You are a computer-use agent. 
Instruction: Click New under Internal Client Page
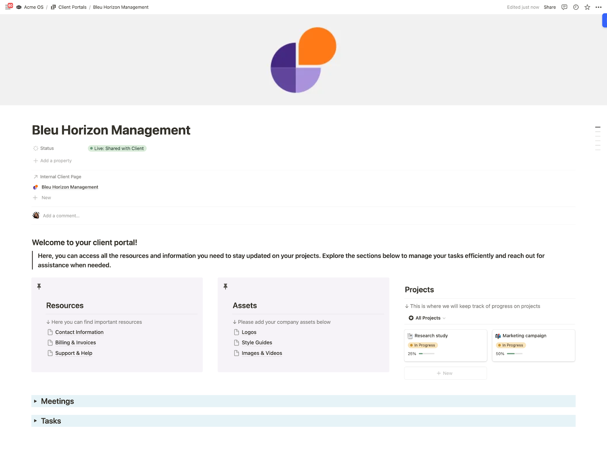pos(42,197)
